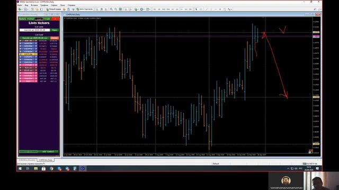This screenshot has height=190, width=339.
Task: Select the cursor arrow tool
Action: click(197, 9)
